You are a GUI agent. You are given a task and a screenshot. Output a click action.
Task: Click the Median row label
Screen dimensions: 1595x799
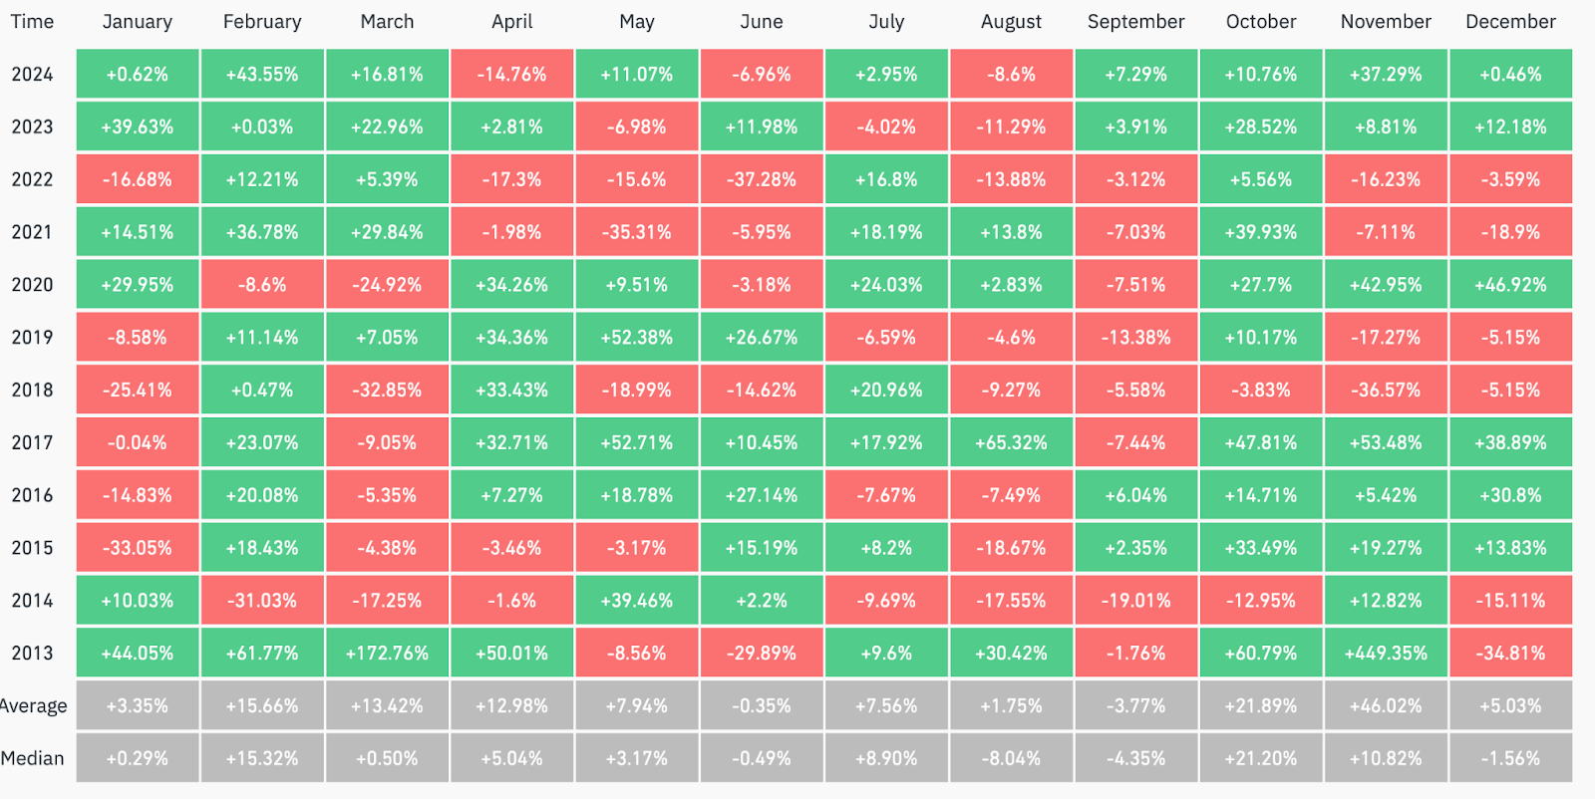[x=32, y=758]
